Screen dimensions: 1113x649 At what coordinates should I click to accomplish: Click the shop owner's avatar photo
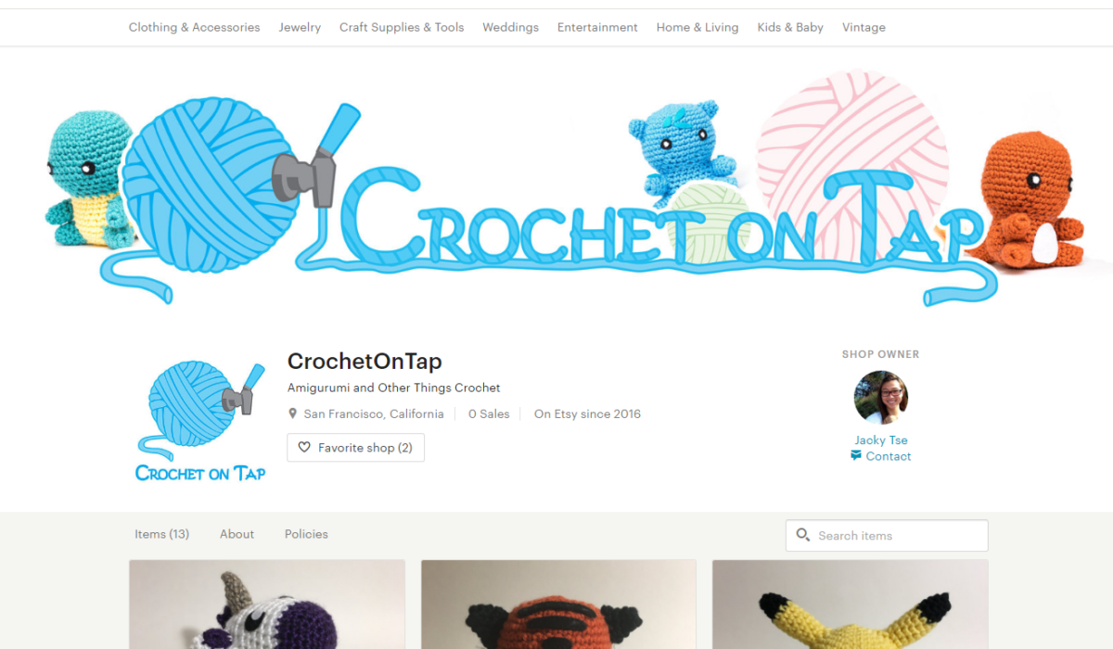pyautogui.click(x=880, y=398)
